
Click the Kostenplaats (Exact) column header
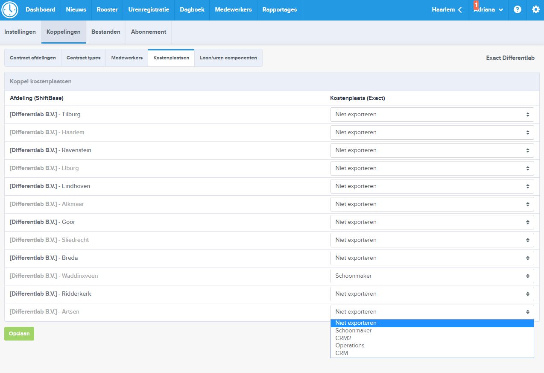click(357, 98)
